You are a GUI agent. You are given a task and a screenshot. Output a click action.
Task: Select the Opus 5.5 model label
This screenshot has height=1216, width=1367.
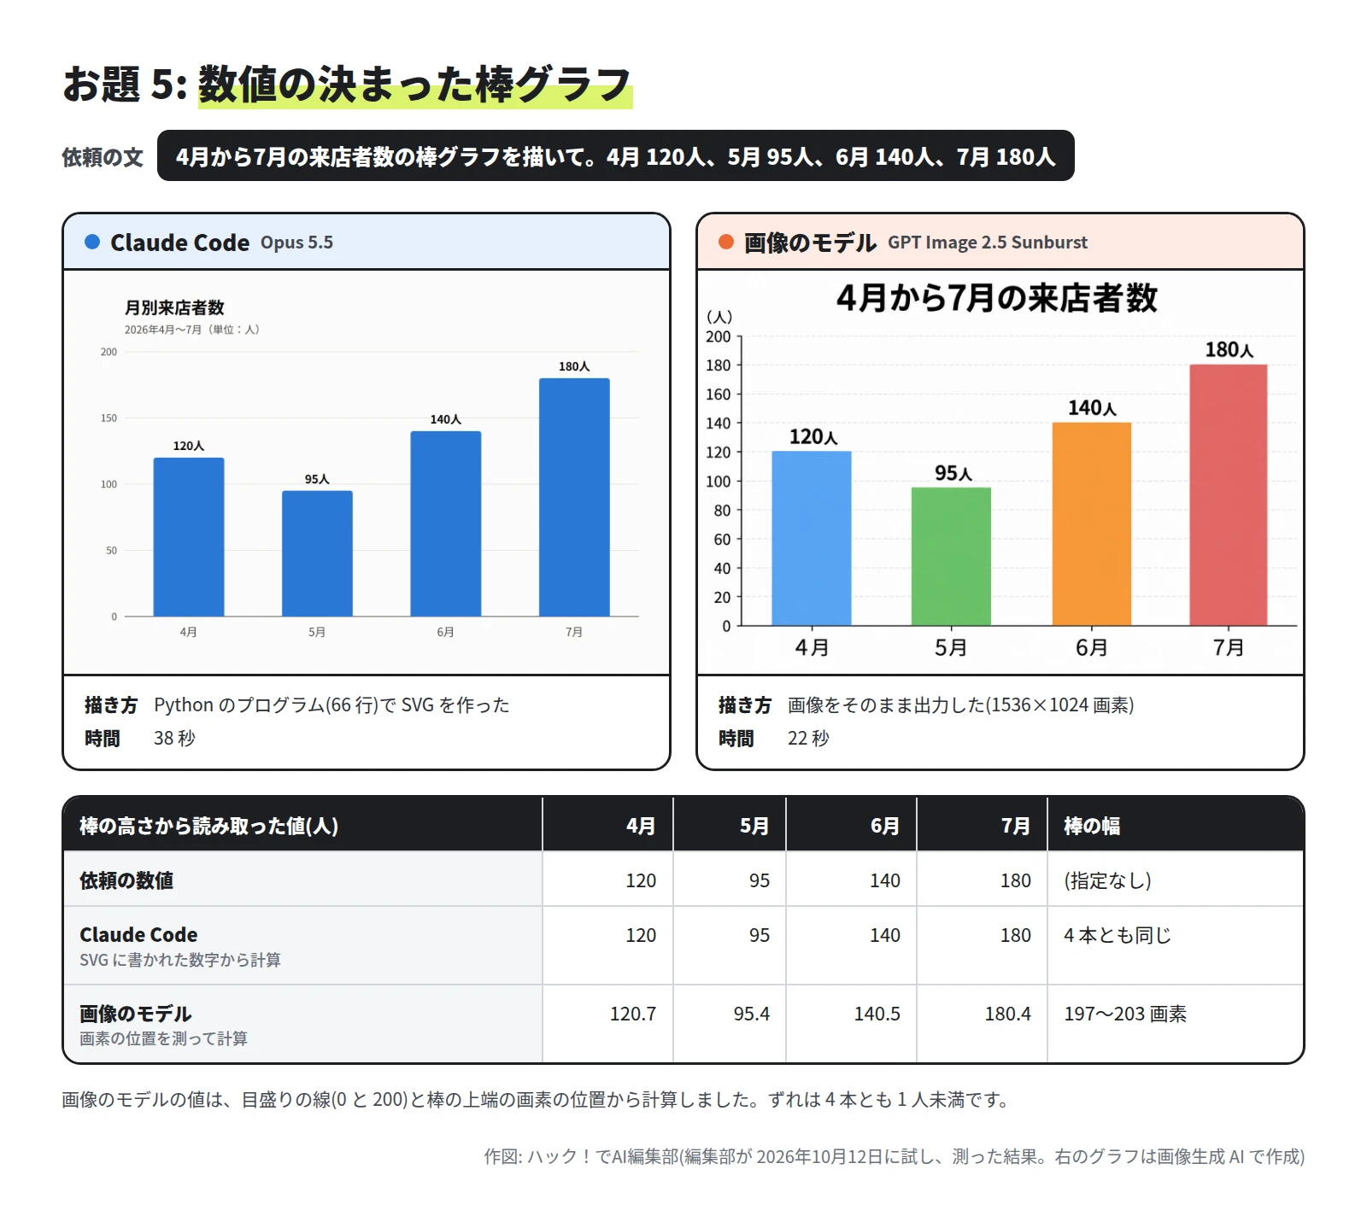(296, 243)
